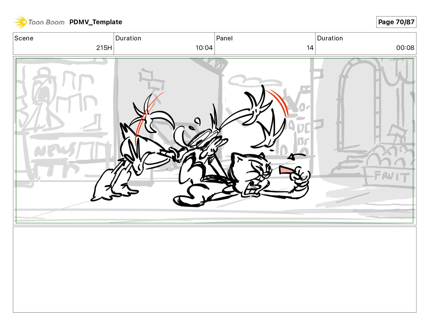The width and height of the screenshot is (430, 332).
Task: Select the PDMV_Template title text
Action: 96,22
